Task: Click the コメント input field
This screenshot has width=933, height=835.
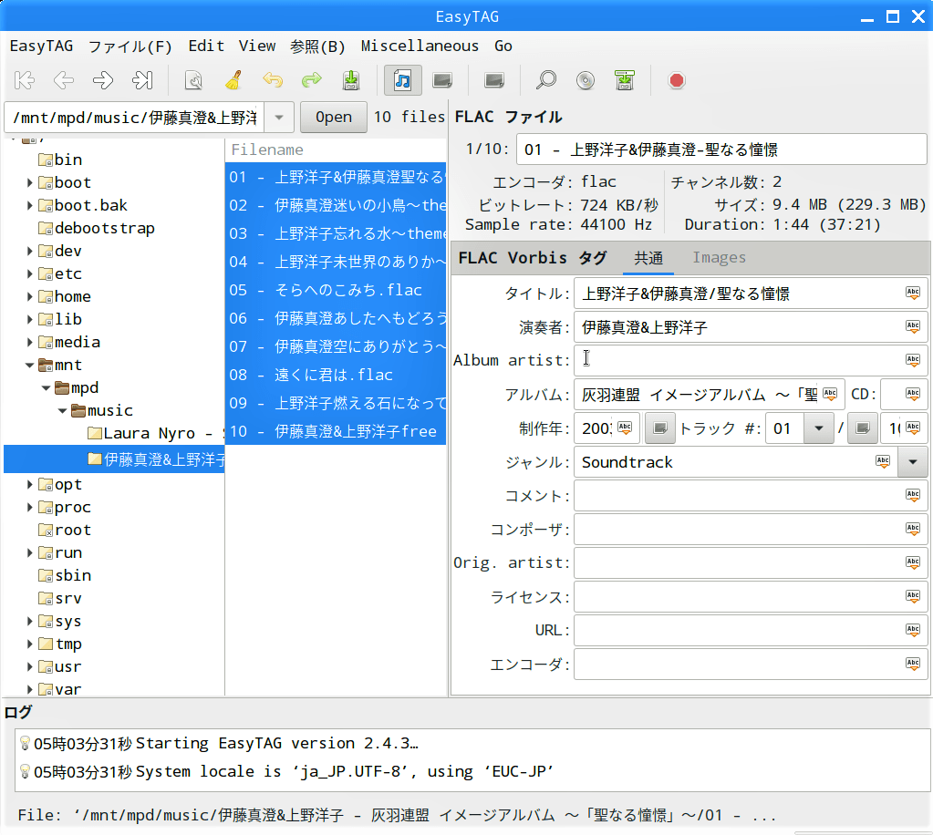Action: pos(751,495)
